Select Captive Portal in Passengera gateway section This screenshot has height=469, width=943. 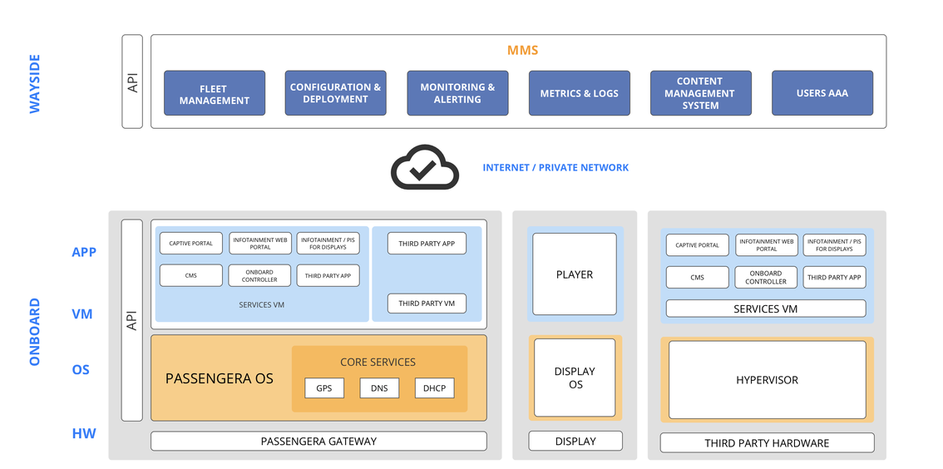pos(190,244)
